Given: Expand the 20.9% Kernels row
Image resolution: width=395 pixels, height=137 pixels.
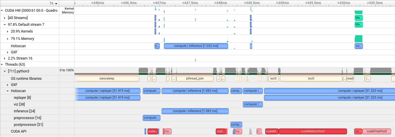Looking at the screenshot, I should (x=8, y=31).
